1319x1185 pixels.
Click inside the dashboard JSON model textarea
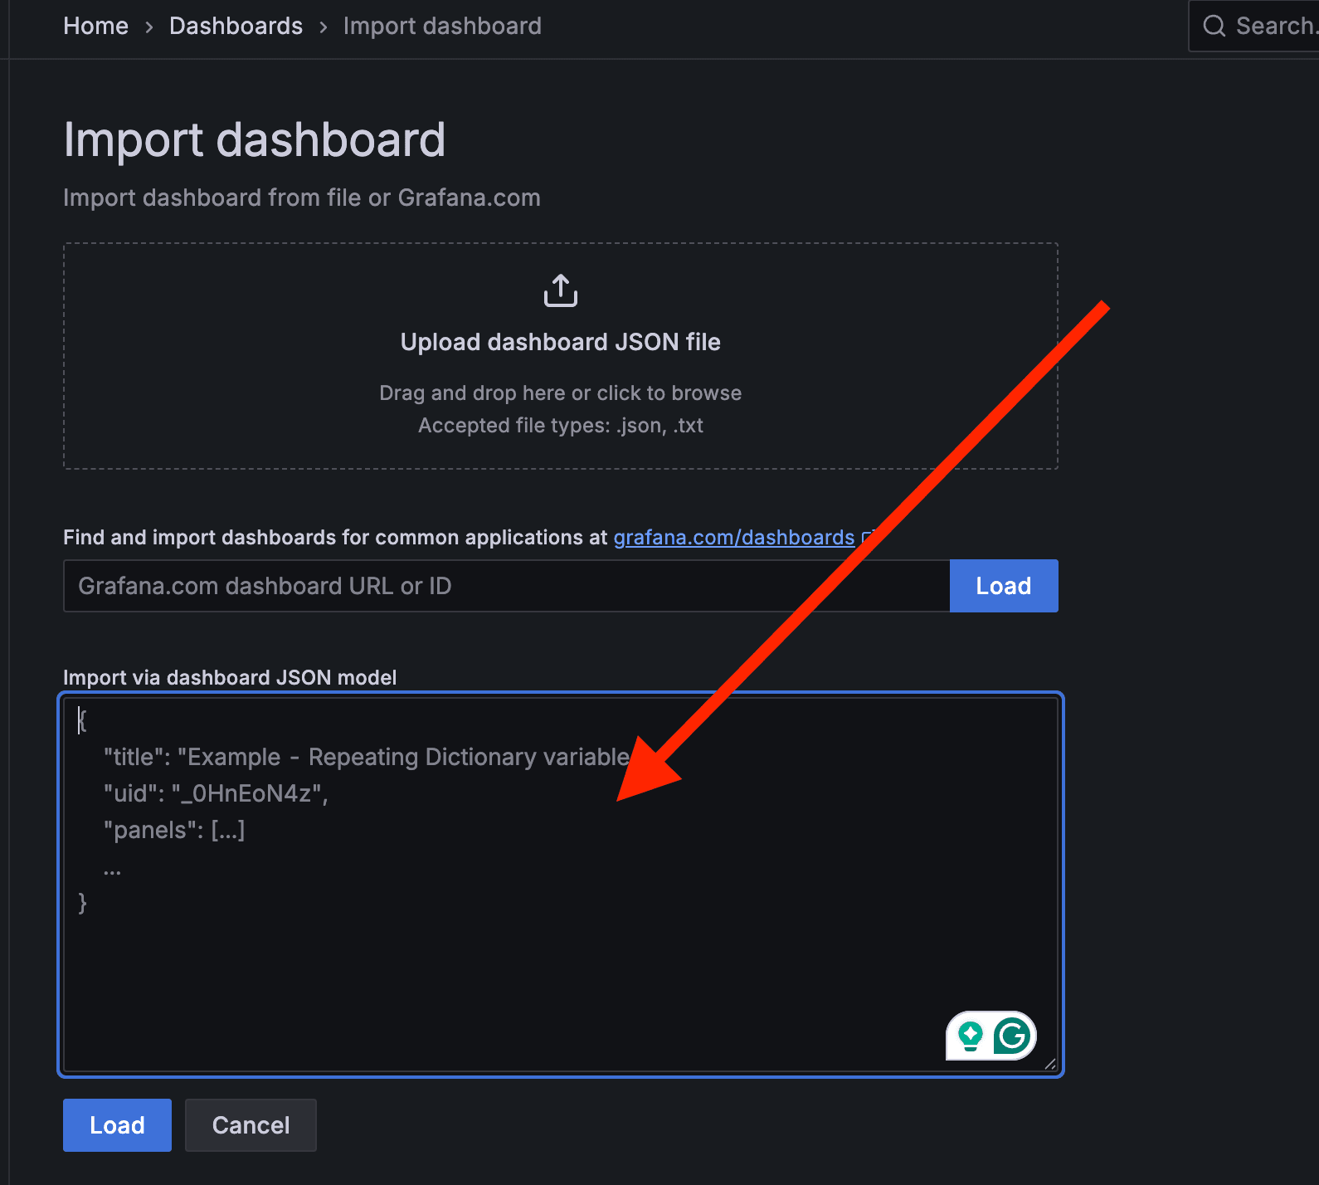tap(561, 885)
